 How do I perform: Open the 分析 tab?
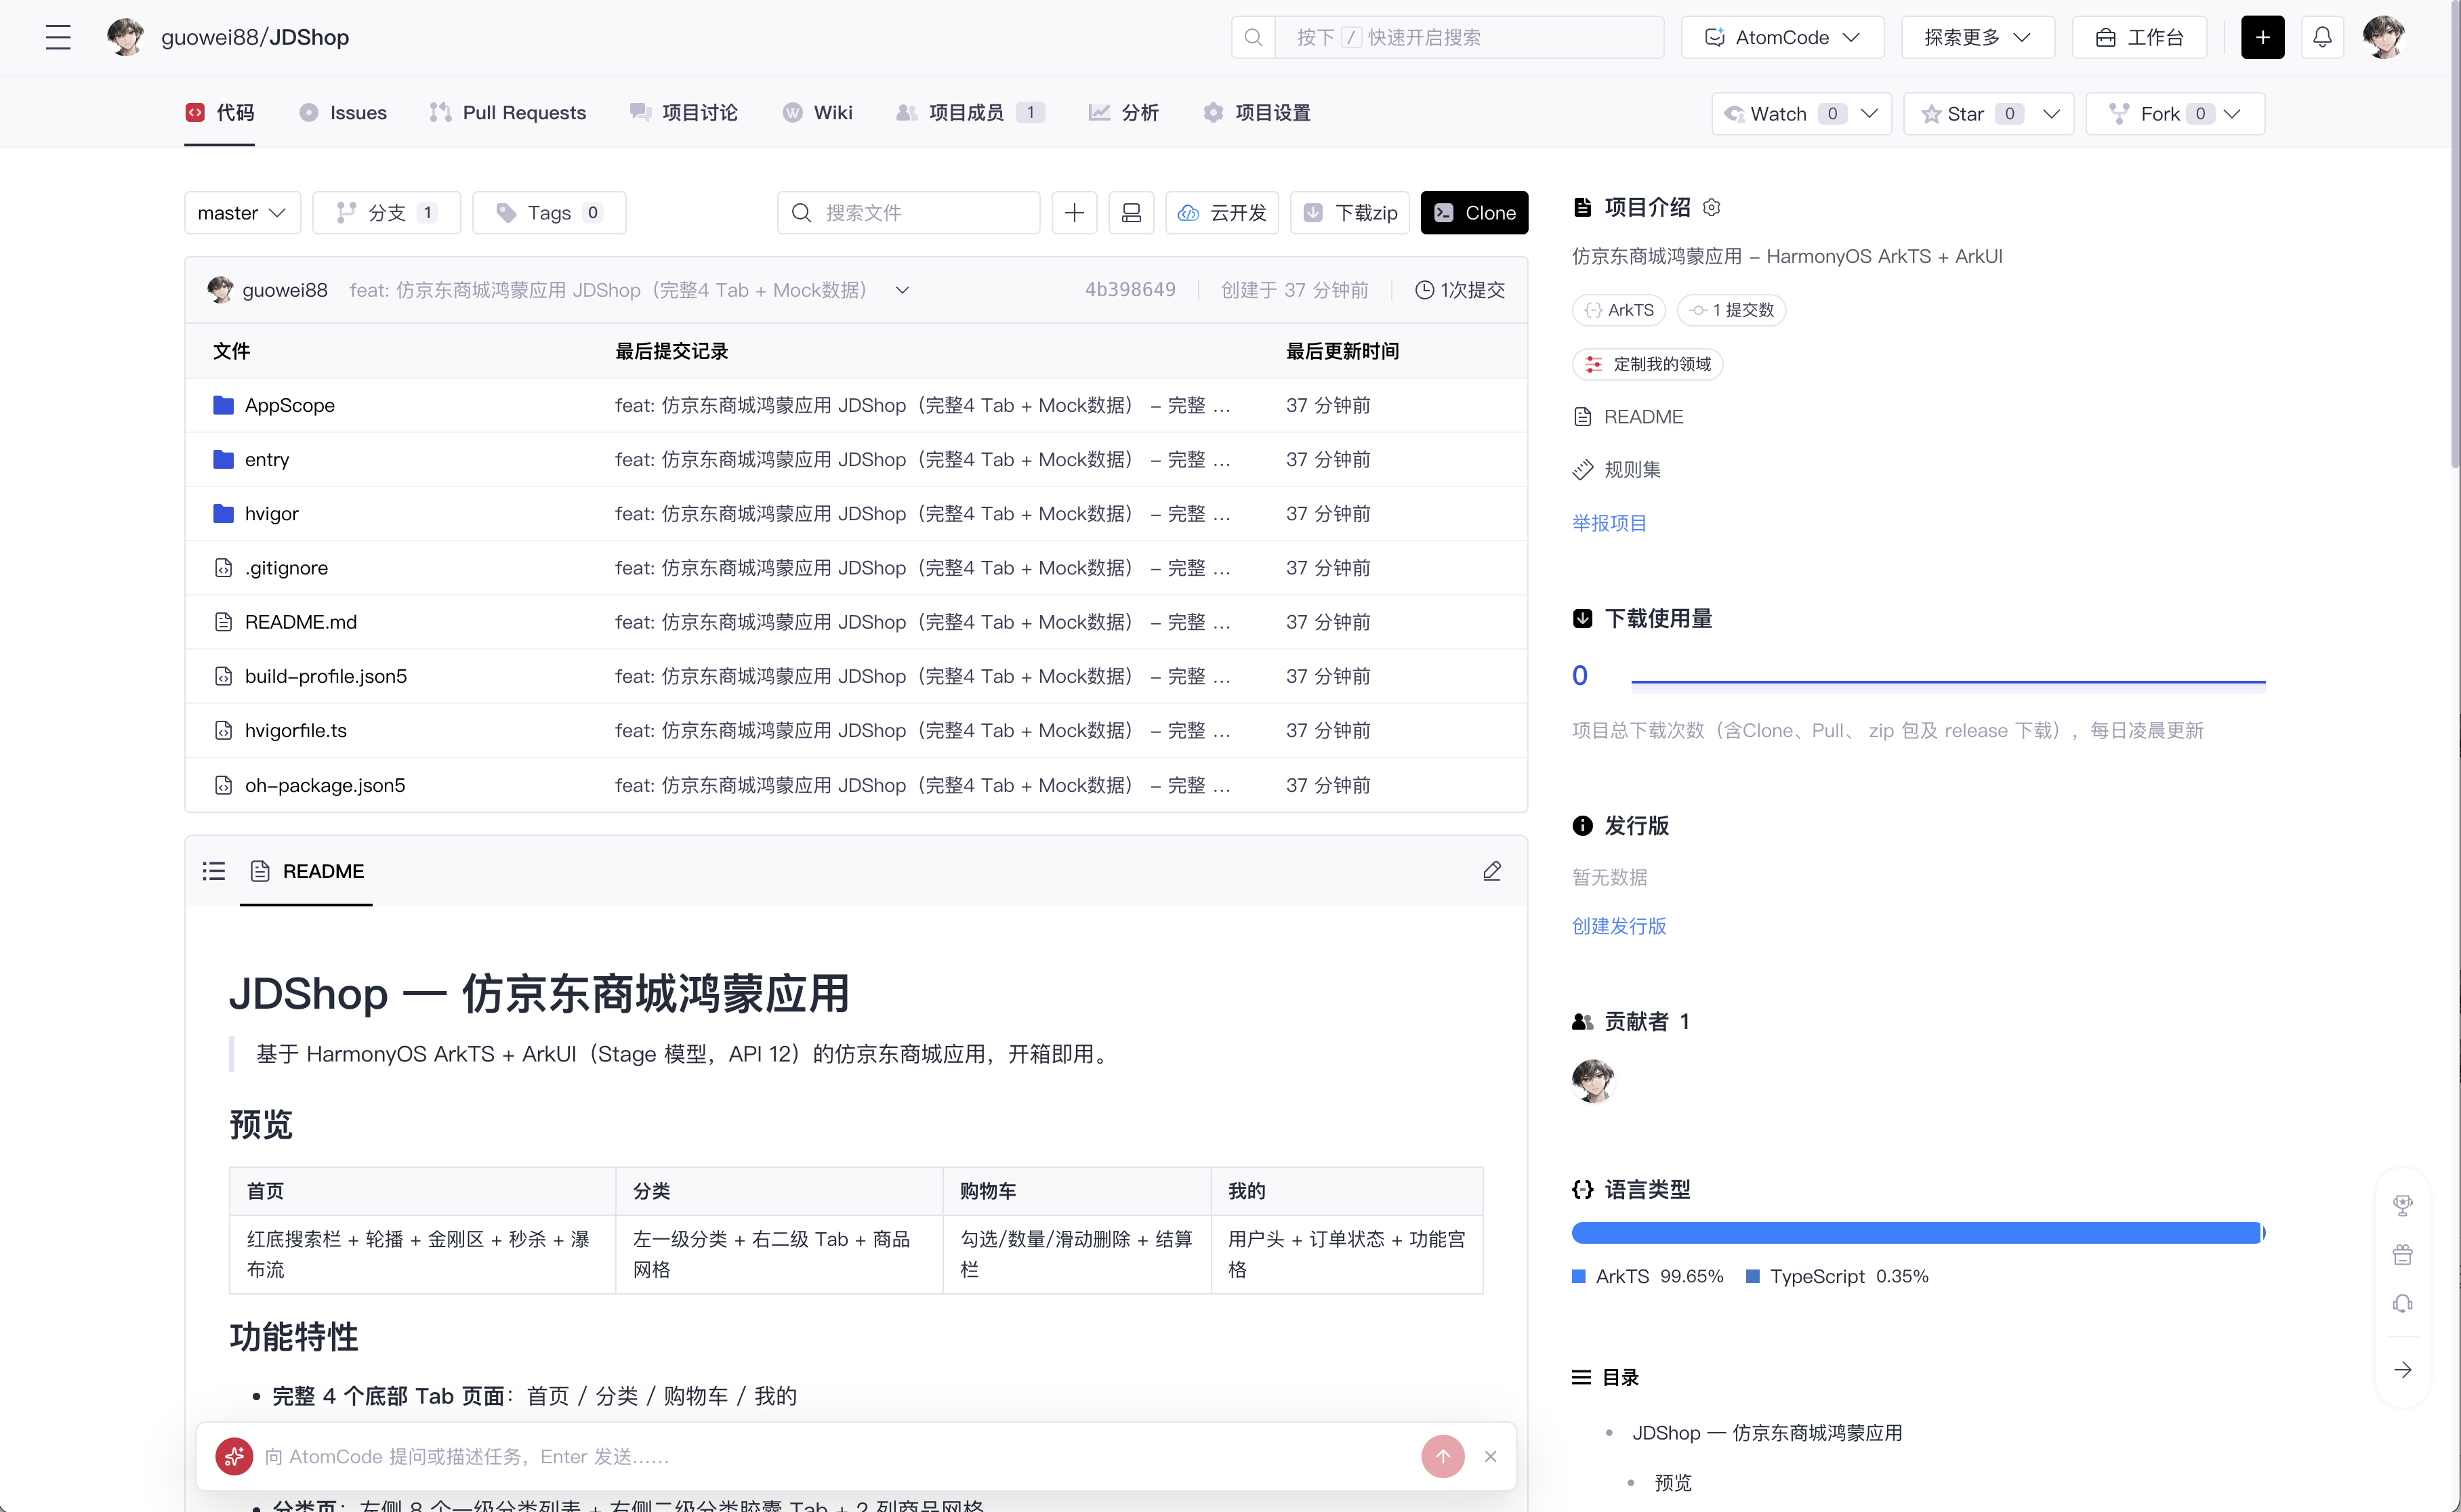click(x=1123, y=112)
